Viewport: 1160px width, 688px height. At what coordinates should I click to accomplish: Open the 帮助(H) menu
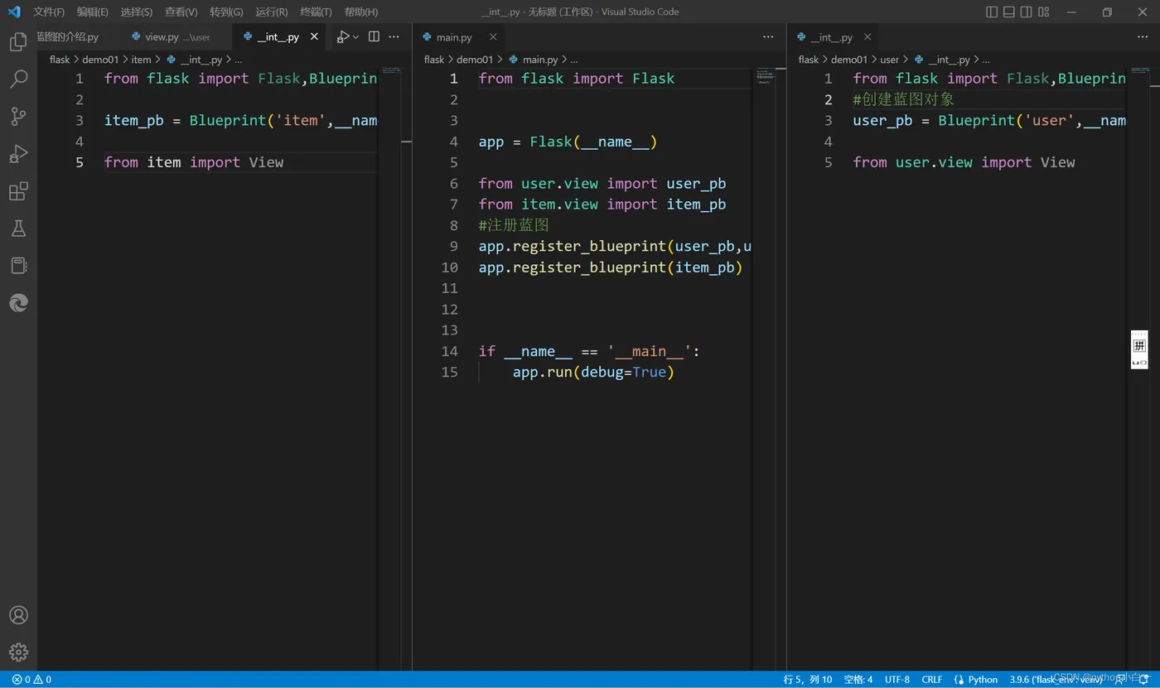[361, 12]
